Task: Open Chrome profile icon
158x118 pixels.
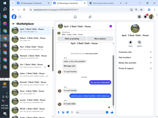Action: click(149, 10)
